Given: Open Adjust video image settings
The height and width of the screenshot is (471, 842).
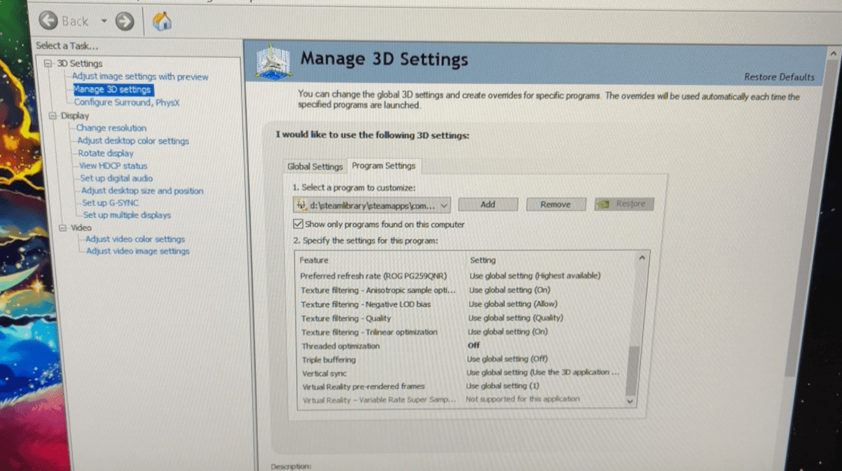Looking at the screenshot, I should 138,252.
